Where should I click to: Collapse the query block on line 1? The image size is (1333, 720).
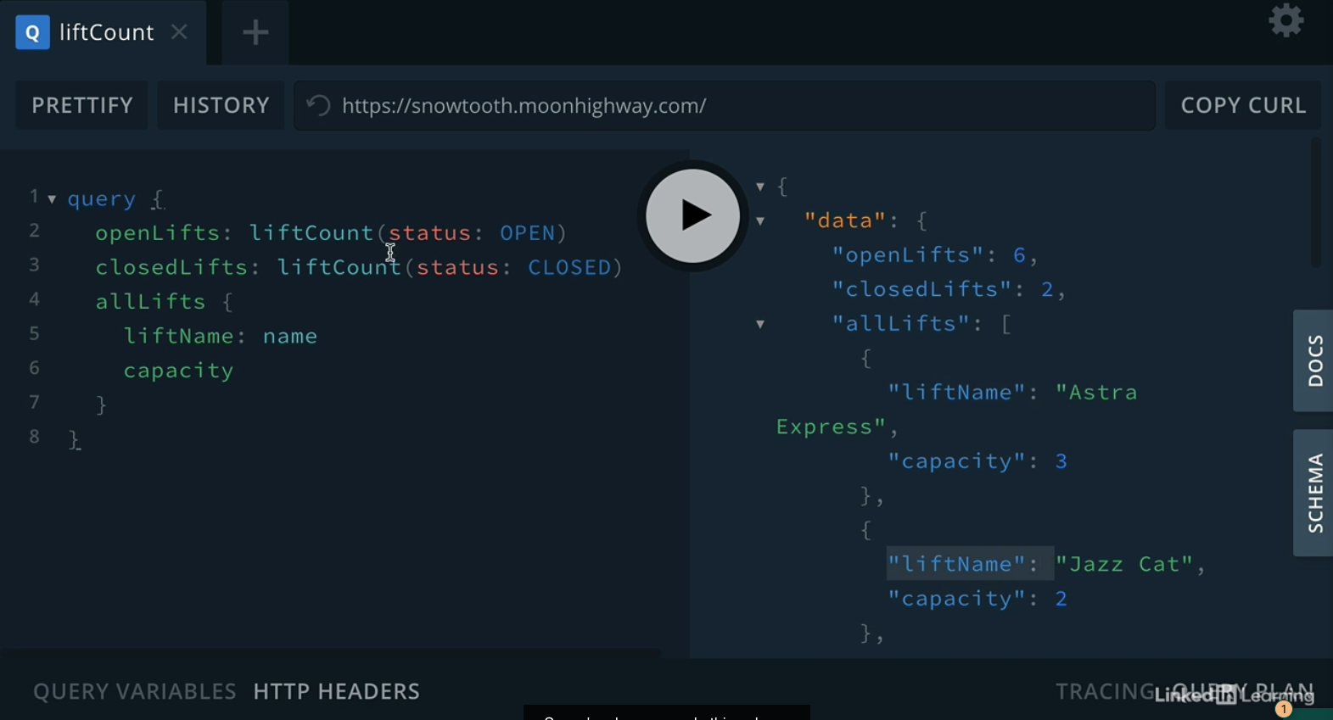(52, 199)
